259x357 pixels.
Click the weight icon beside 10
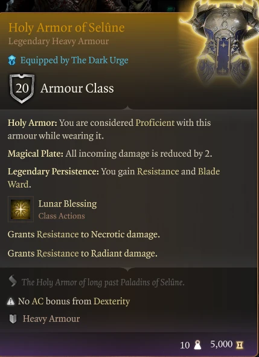pos(197,345)
